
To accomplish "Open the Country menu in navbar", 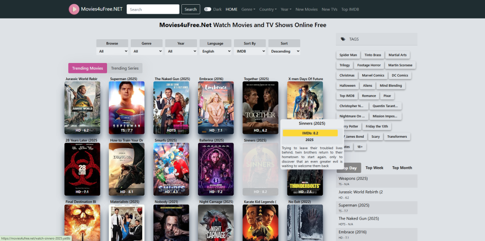I will coord(268,9).
